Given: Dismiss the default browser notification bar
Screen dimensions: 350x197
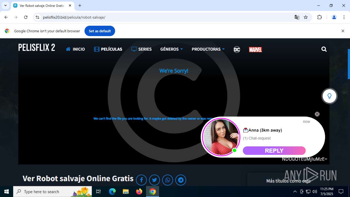Looking at the screenshot, I should tap(343, 31).
